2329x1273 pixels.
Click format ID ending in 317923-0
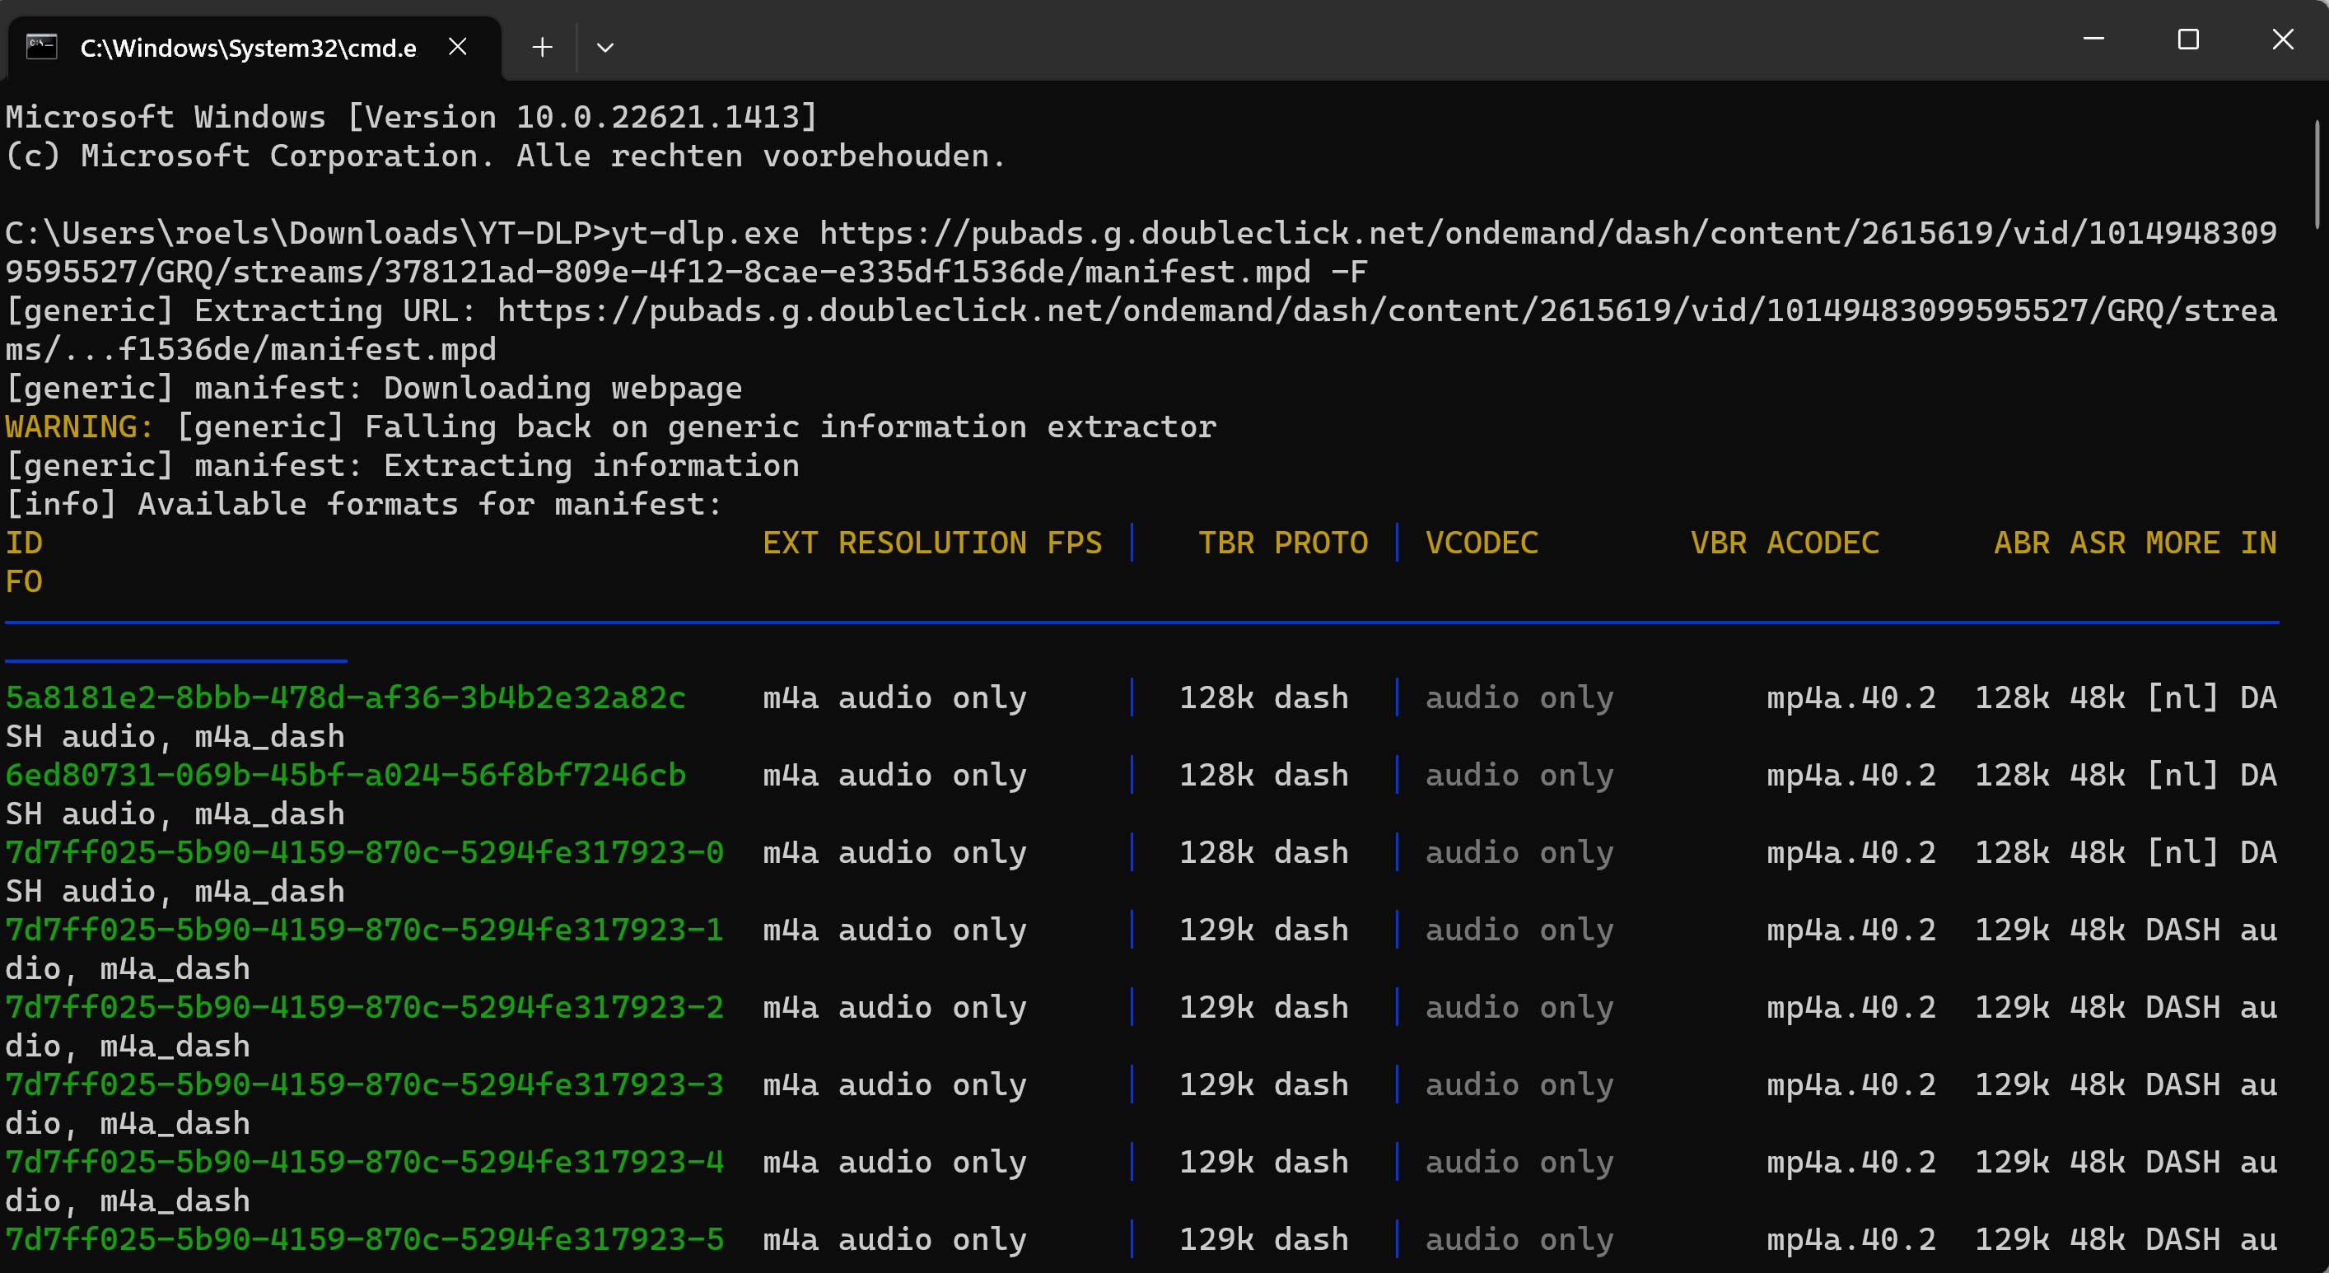pyautogui.click(x=364, y=852)
